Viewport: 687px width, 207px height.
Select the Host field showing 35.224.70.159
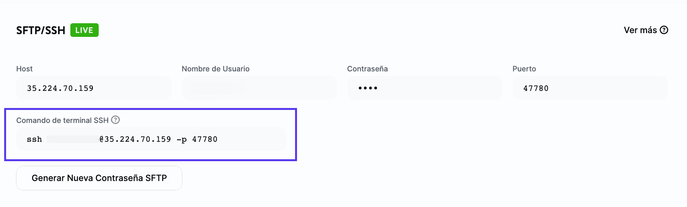point(94,88)
